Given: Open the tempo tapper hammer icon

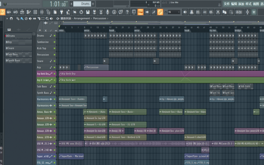Looking at the screenshot, I should (x=68, y=12).
